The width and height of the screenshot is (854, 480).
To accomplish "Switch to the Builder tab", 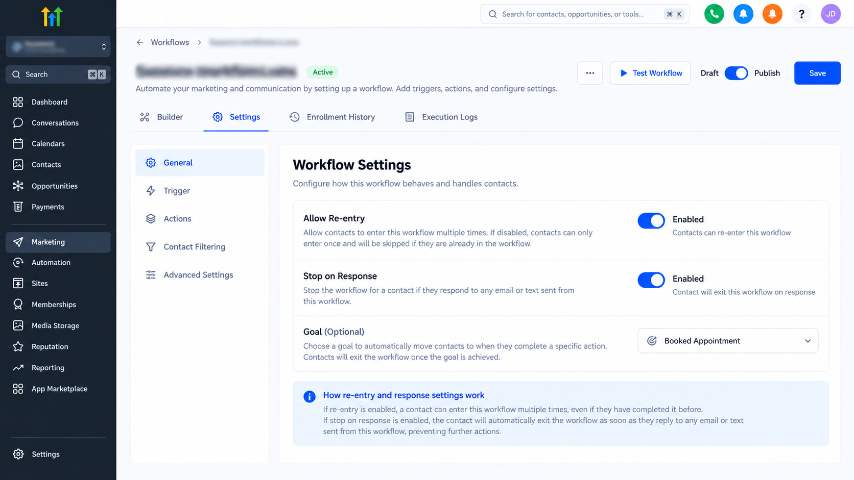I will click(161, 117).
